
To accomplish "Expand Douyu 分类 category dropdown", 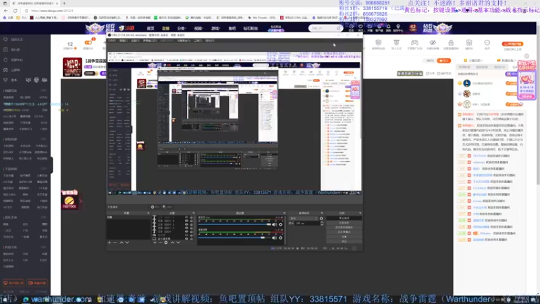I will tap(182, 28).
